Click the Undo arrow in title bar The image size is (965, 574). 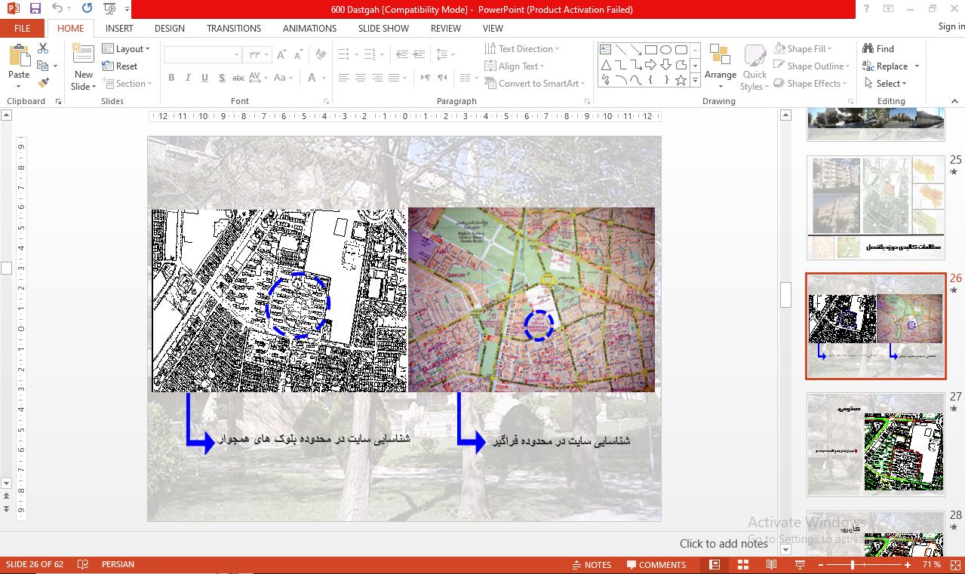[58, 9]
